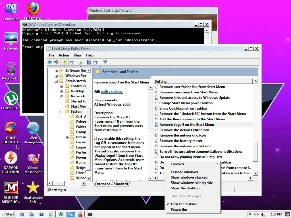Open the DAEMON LIGHTNING desktop icon

[x=11, y=162]
